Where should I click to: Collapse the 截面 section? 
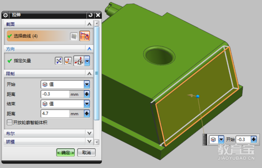(x=89, y=24)
